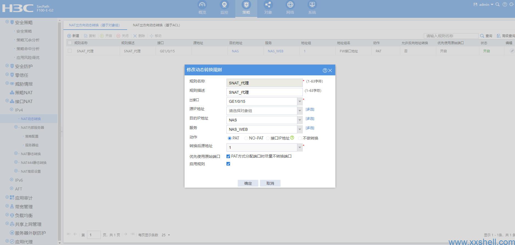Select the 不做转换 radio button
Image resolution: width=515 pixels, height=245 pixels.
300,138
